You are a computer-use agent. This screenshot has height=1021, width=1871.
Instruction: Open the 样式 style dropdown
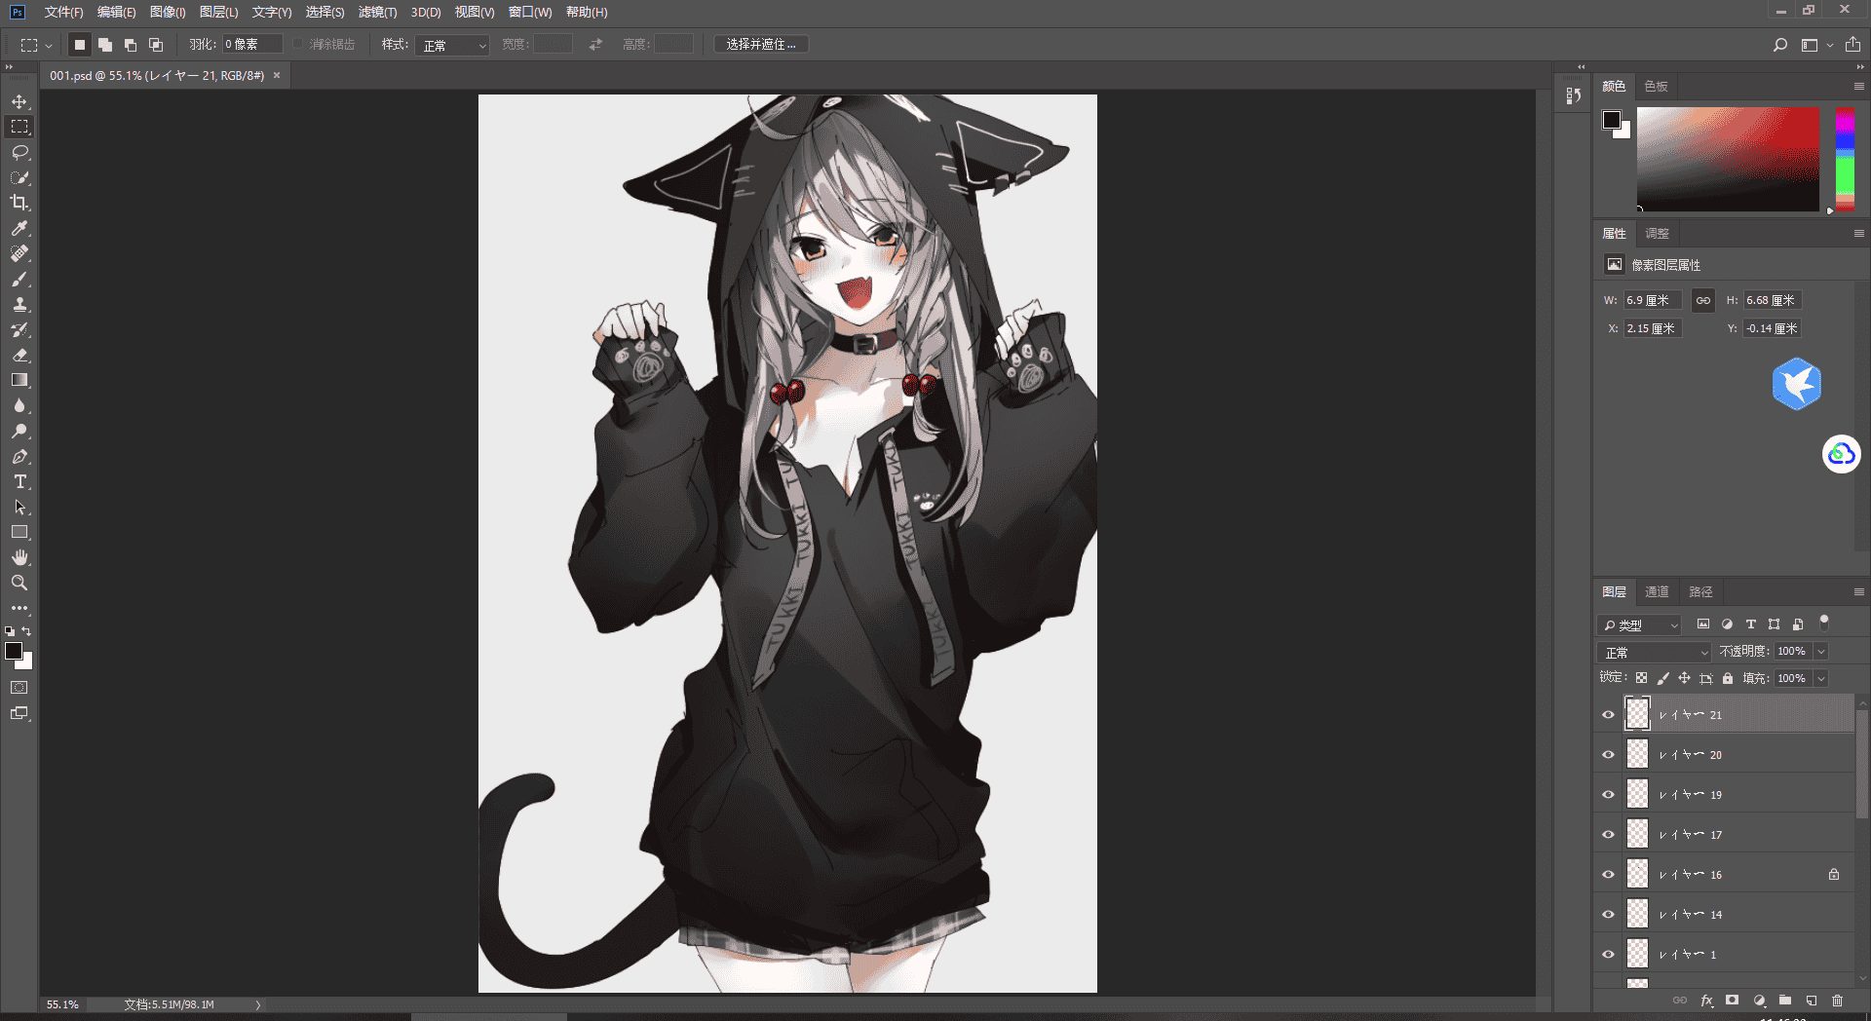click(452, 45)
